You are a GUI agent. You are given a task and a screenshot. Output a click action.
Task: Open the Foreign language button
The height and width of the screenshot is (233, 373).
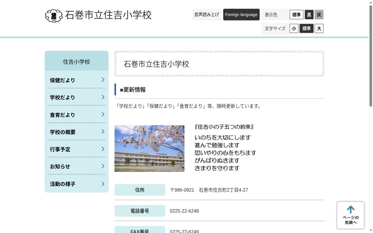(x=241, y=15)
